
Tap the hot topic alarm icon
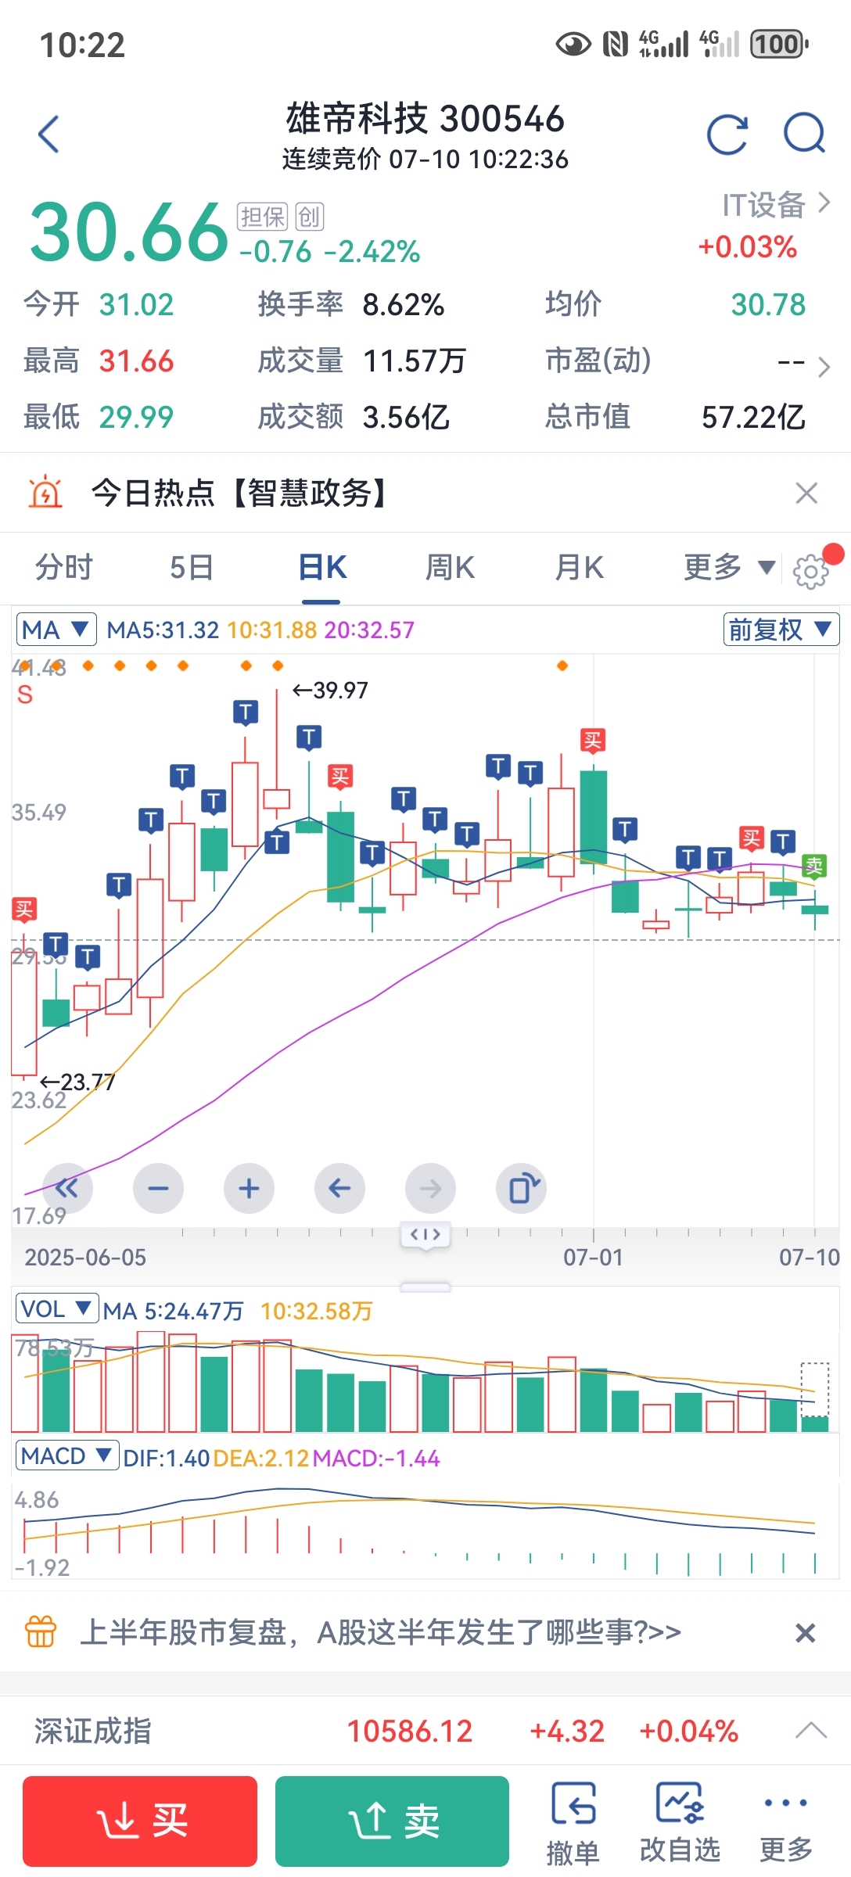[x=45, y=493]
